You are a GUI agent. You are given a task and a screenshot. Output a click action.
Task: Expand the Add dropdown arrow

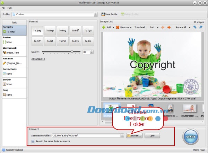113,28
